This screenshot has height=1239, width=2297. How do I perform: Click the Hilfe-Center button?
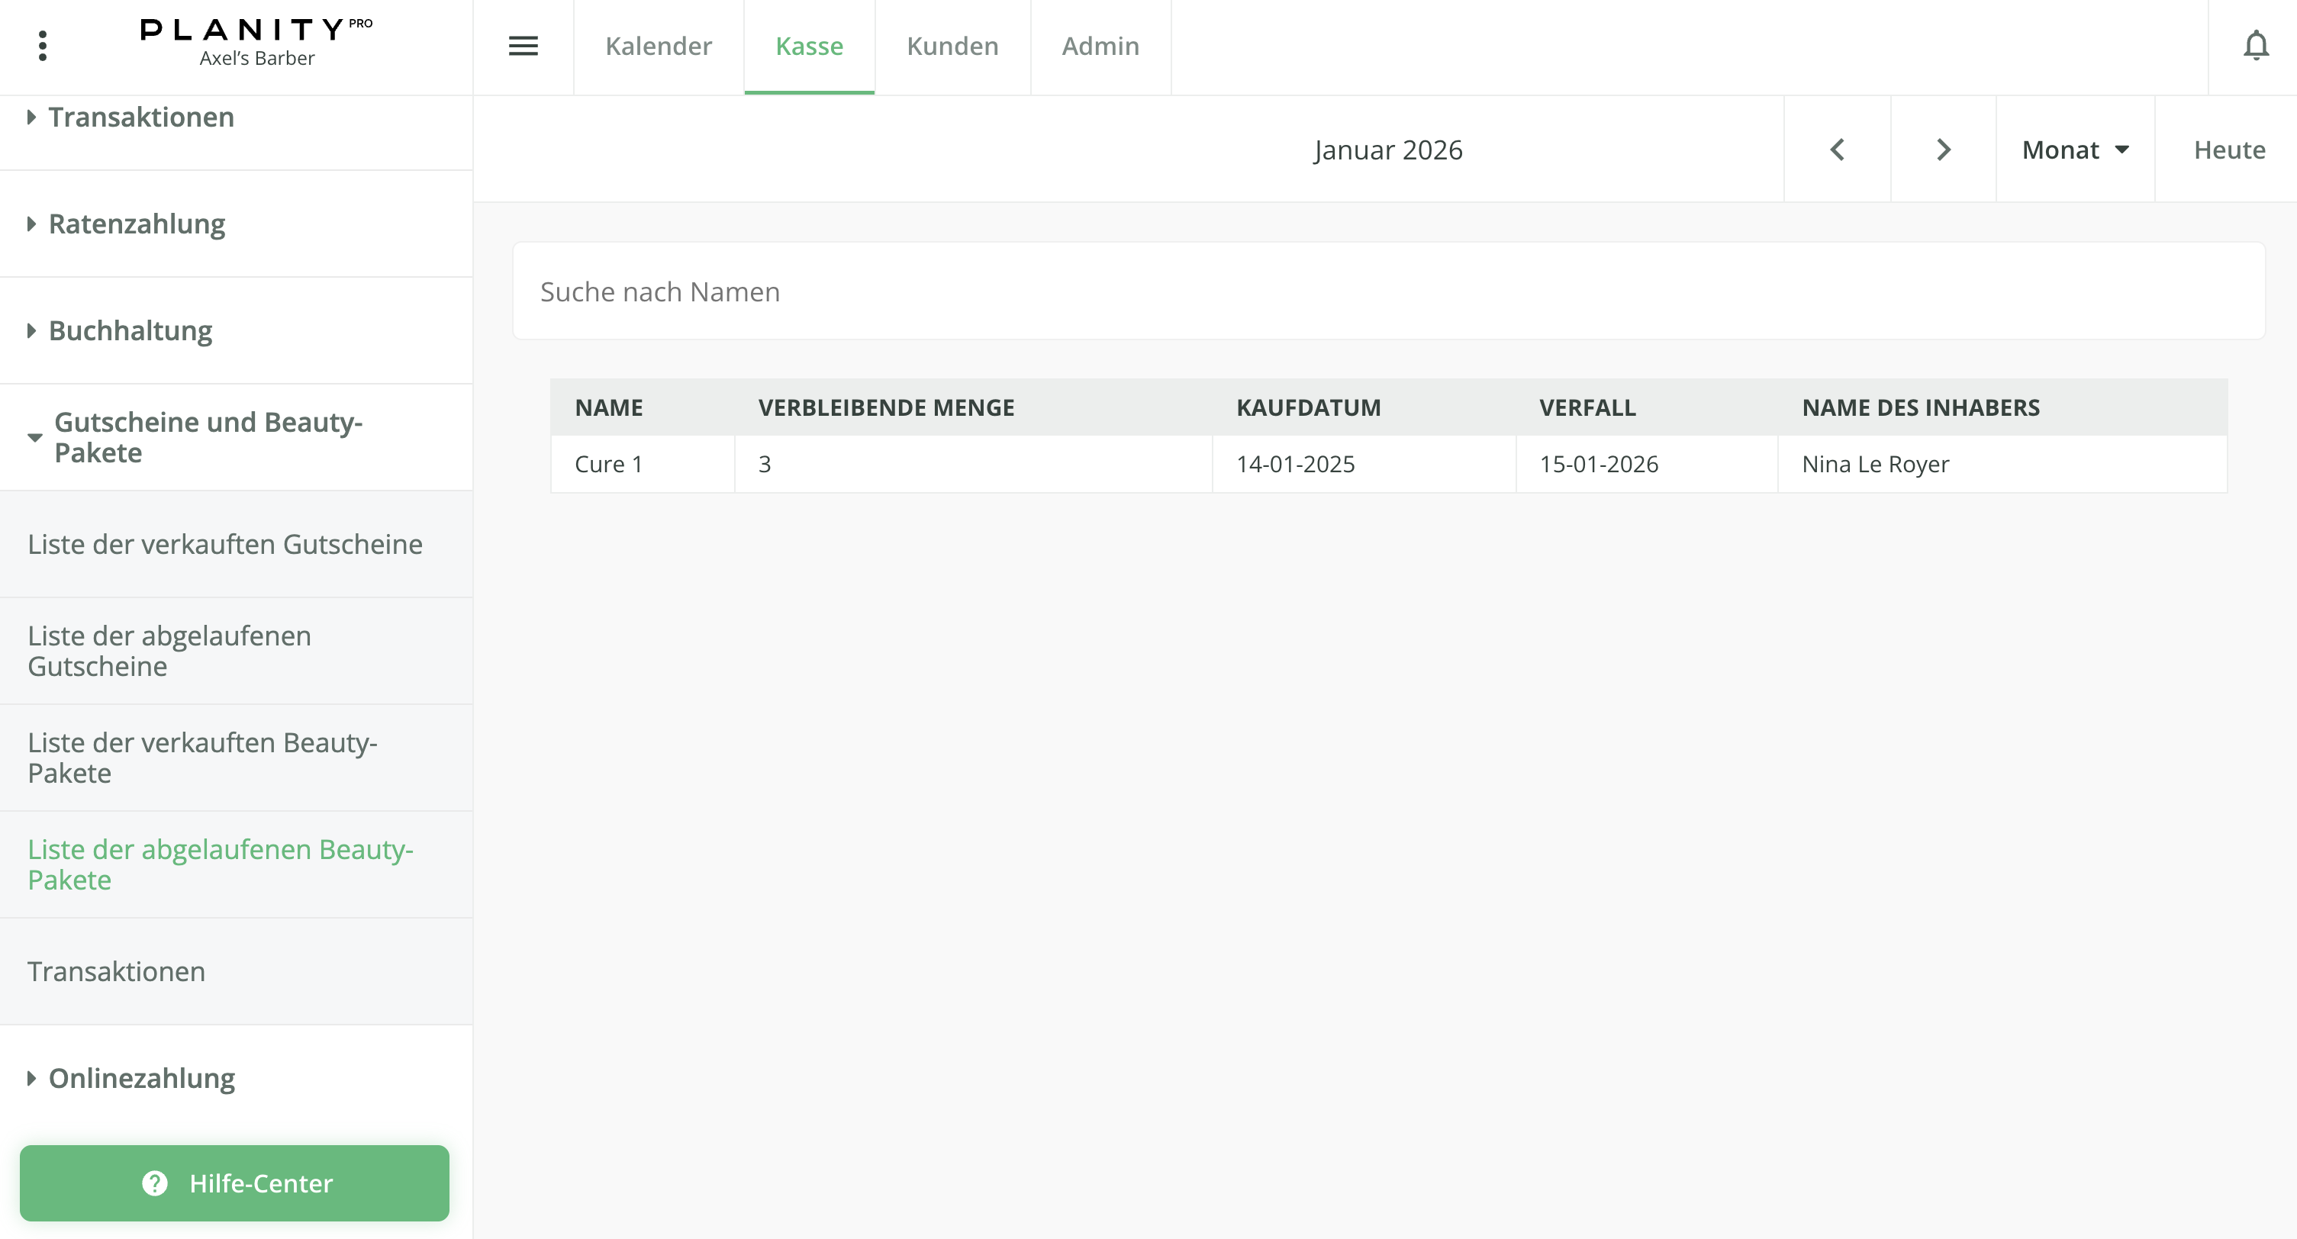click(234, 1183)
